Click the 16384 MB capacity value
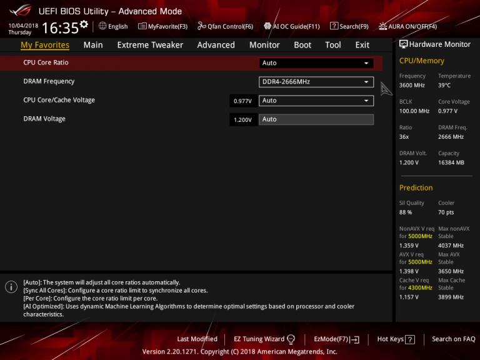 pyautogui.click(x=451, y=162)
